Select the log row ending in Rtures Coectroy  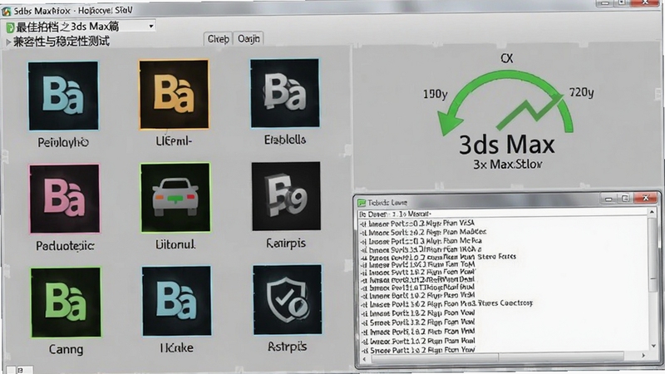coord(446,303)
